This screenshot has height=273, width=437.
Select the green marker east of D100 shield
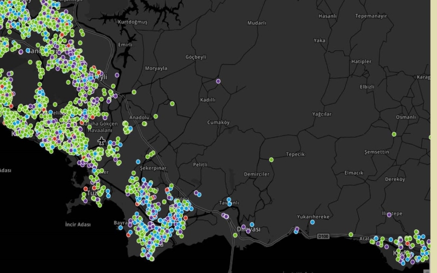pyautogui.click(x=351, y=235)
